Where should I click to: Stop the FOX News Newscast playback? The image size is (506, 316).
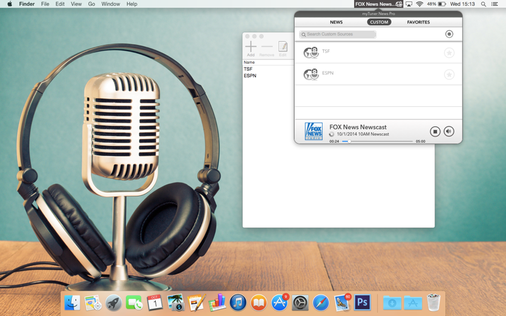coord(435,131)
